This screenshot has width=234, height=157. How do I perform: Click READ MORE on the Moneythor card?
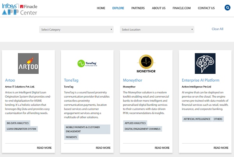162,148
